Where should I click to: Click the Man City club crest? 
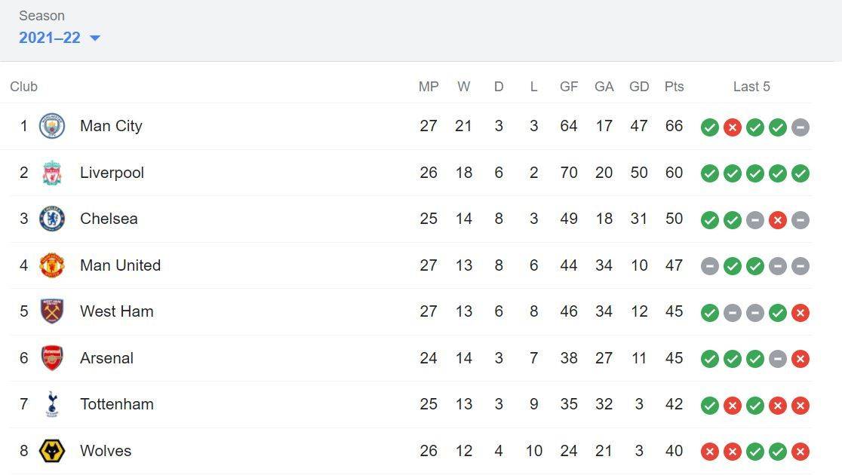[52, 126]
